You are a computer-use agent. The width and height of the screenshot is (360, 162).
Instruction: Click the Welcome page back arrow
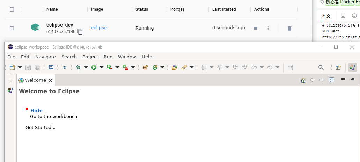(x=313, y=80)
